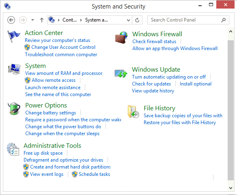Click the scrollbar up arrow
This screenshot has width=237, height=195.
(x=231, y=31)
